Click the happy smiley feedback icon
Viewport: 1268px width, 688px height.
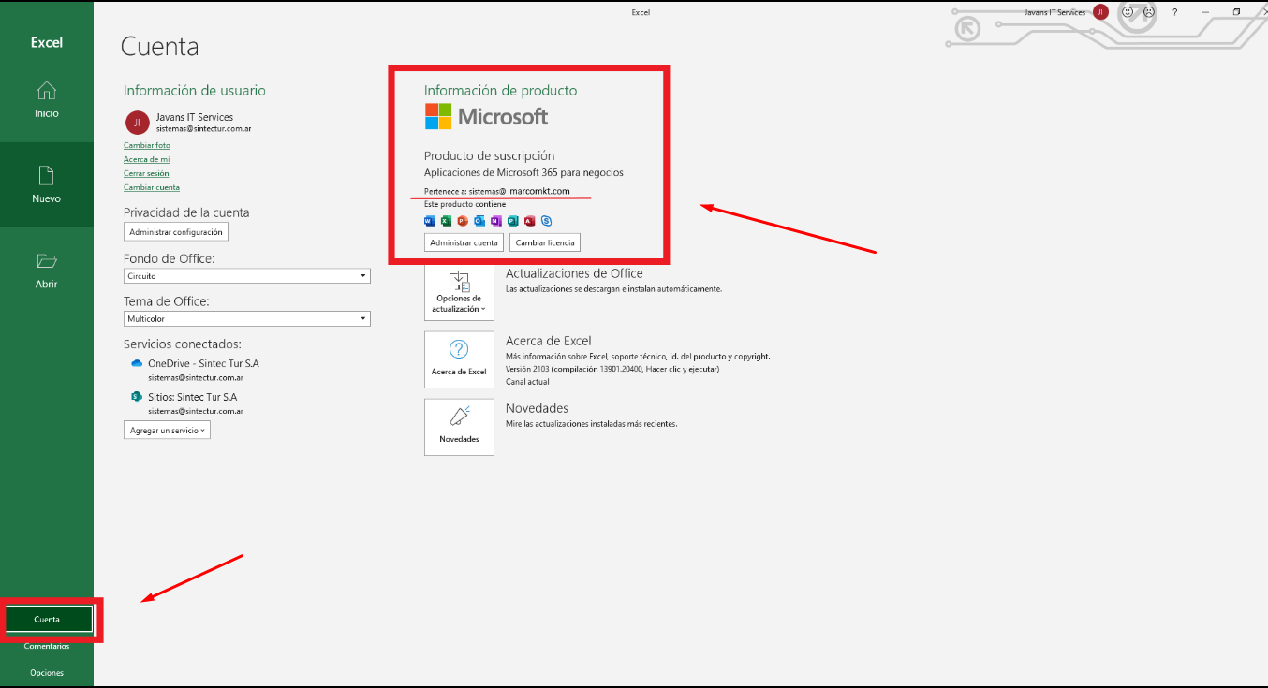pyautogui.click(x=1128, y=12)
